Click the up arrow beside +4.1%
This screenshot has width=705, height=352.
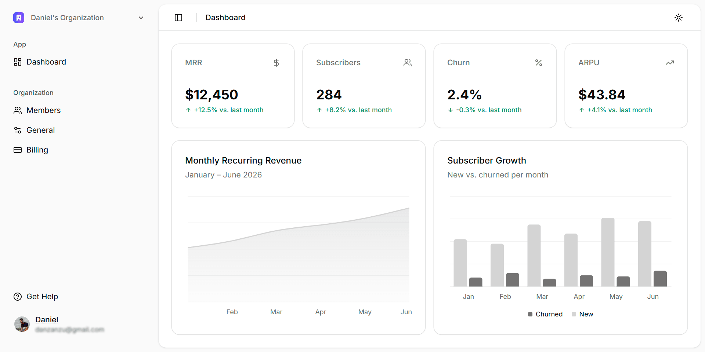click(582, 110)
